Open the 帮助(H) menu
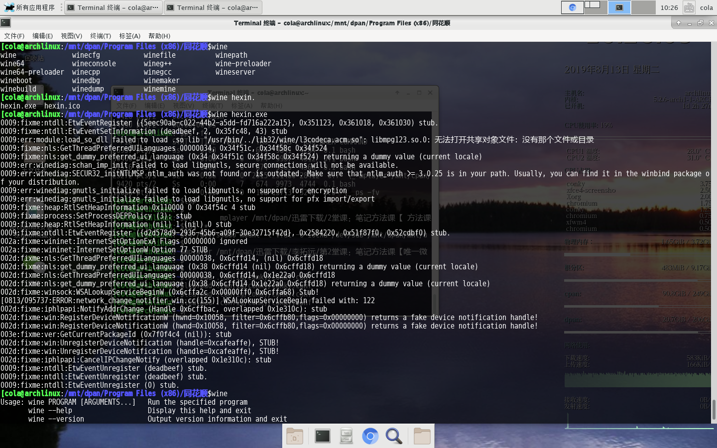The image size is (717, 448). [159, 36]
